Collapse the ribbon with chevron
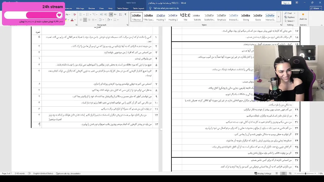 [x=322, y=25]
